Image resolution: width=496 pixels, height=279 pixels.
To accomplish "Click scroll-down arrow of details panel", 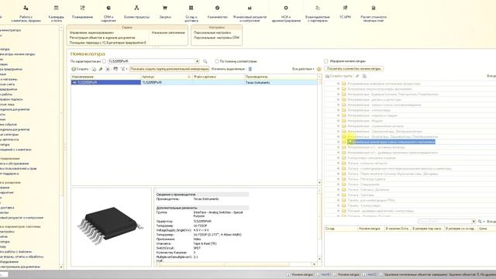I will (319, 259).
